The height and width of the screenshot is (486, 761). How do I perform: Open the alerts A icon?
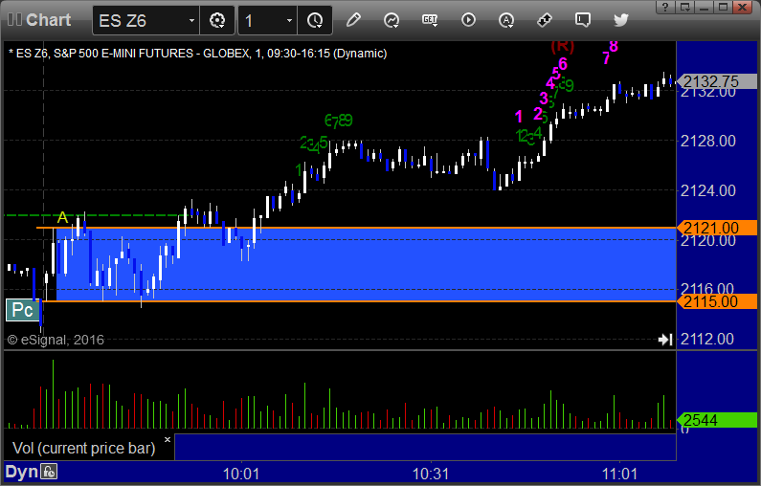[x=506, y=20]
